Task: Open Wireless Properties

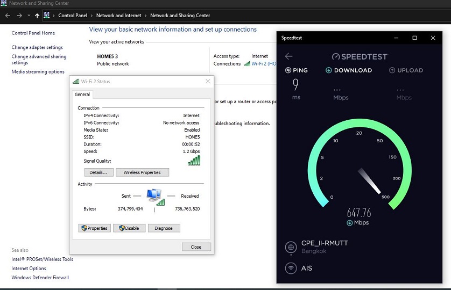Action: (142, 172)
